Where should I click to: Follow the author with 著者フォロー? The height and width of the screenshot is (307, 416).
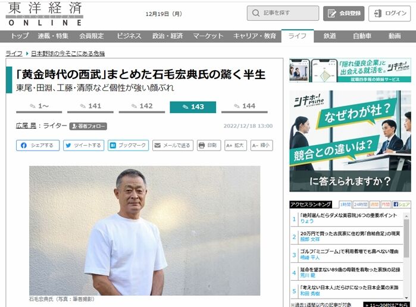88,126
